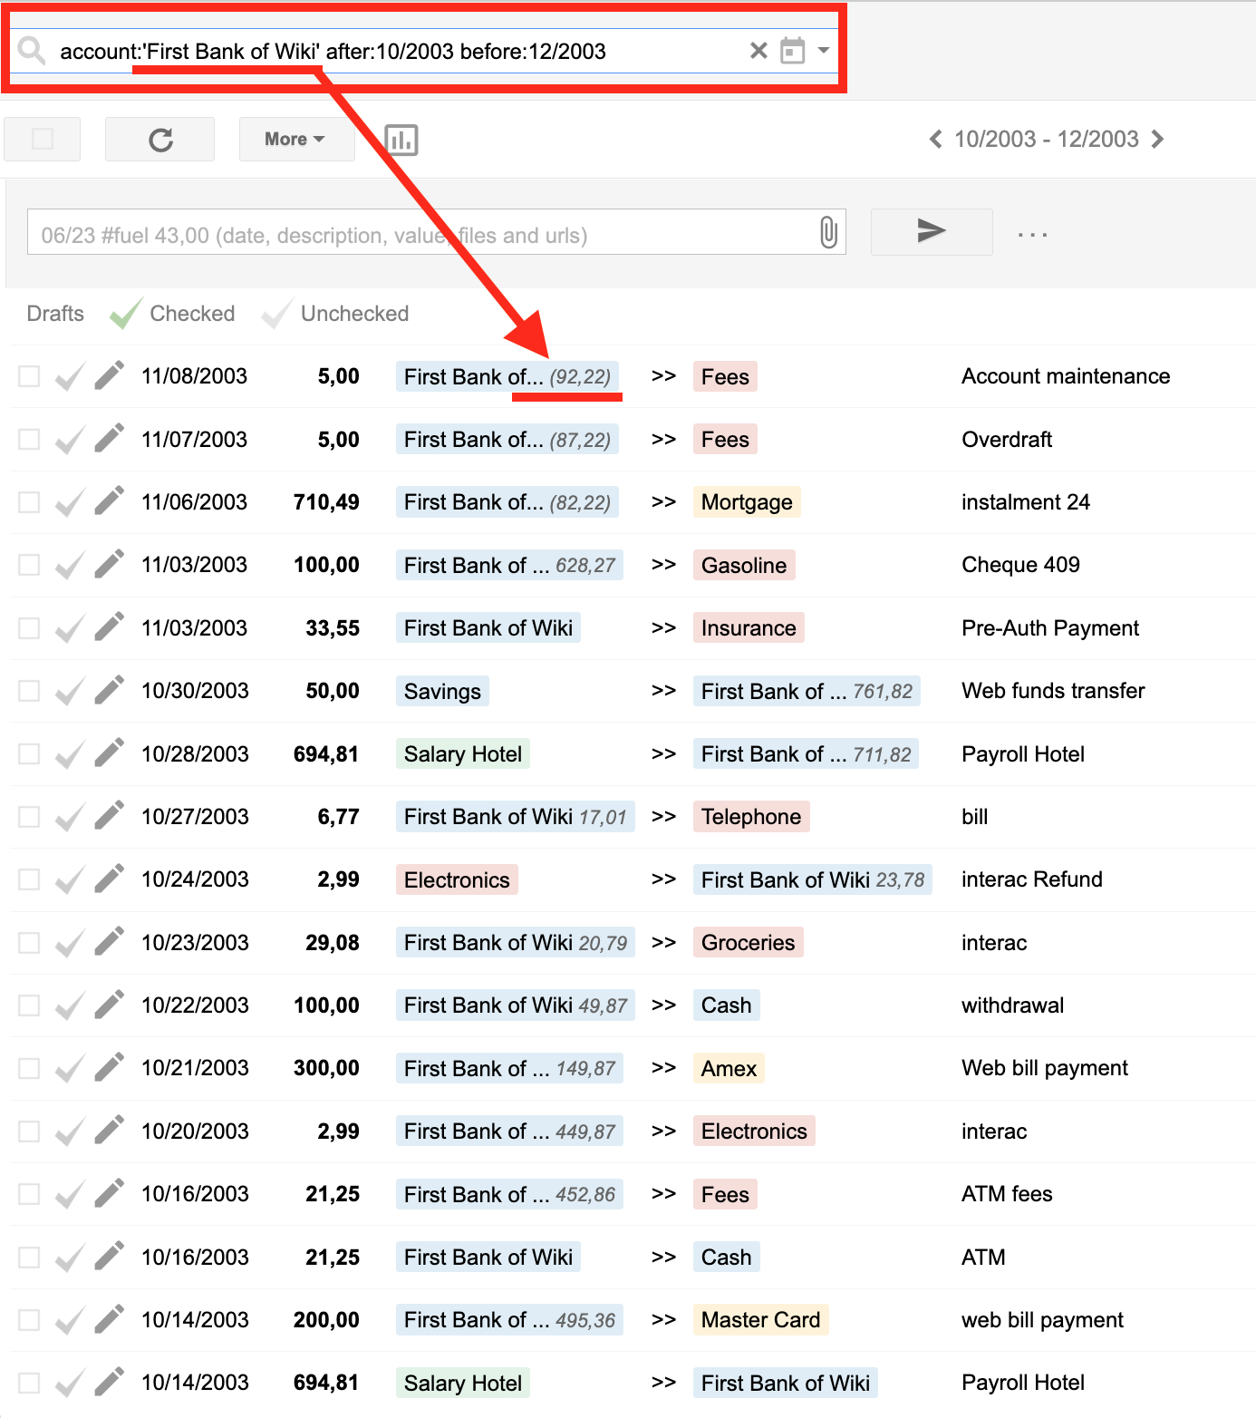
Task: Open the search options dropdown arrow
Action: (x=823, y=51)
